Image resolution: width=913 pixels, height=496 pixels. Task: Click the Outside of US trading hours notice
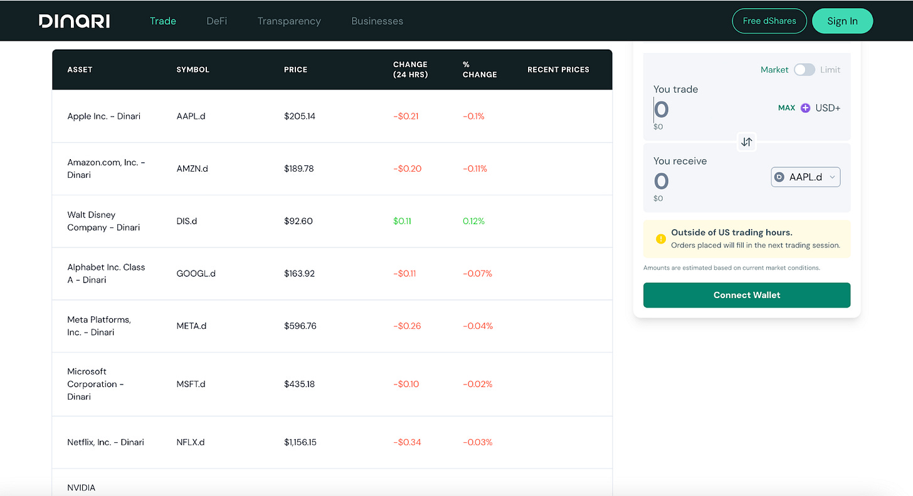747,239
